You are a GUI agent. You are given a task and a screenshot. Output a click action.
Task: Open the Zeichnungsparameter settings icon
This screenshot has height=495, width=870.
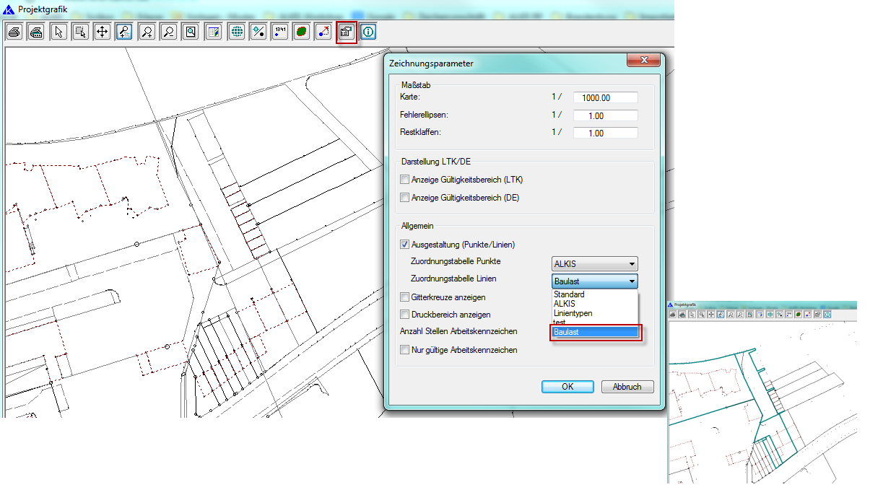coord(347,32)
